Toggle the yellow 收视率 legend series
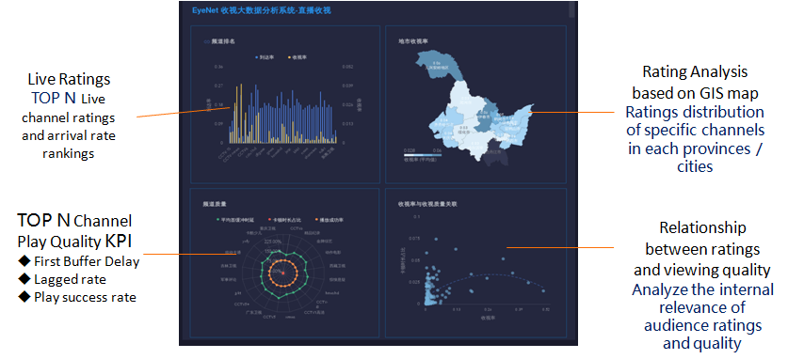Image resolution: width=788 pixels, height=359 pixels. coord(298,57)
